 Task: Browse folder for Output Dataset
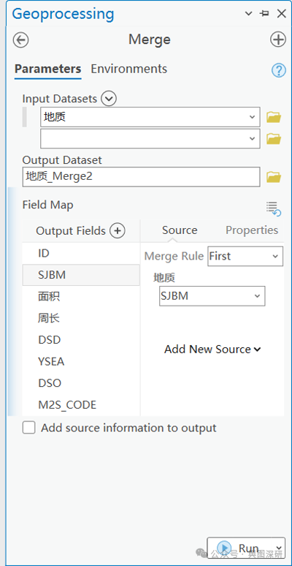click(274, 177)
